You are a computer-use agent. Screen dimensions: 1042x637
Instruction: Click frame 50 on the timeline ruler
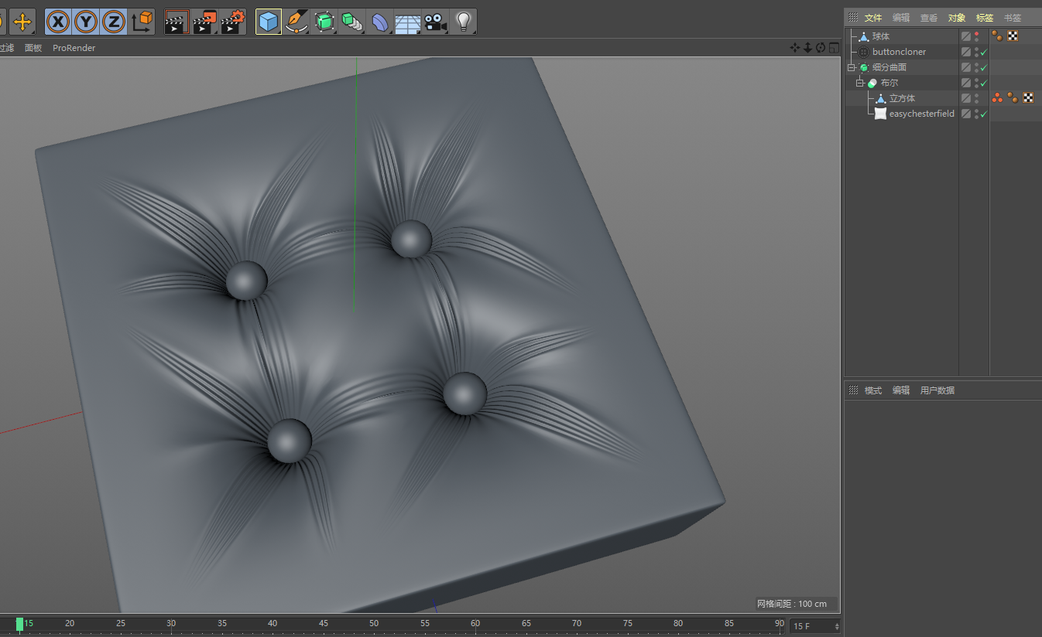[x=374, y=623]
